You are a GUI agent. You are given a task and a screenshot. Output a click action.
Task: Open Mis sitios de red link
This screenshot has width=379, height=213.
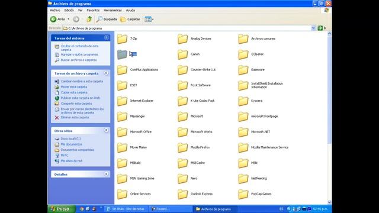coord(71,161)
